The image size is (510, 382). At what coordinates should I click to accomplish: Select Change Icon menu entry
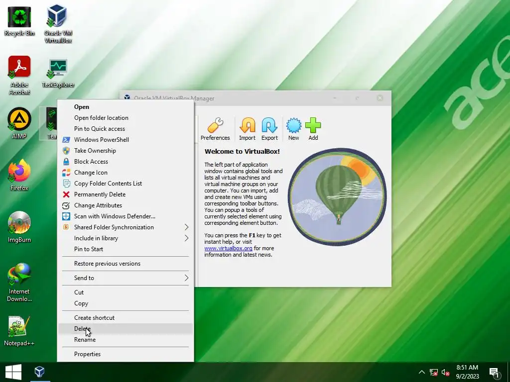coord(126,173)
